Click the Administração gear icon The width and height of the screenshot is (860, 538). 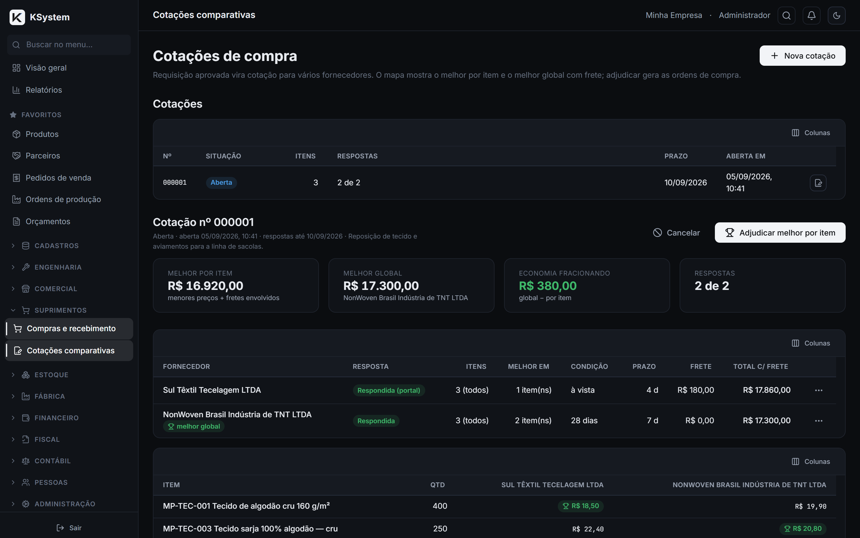[26, 504]
